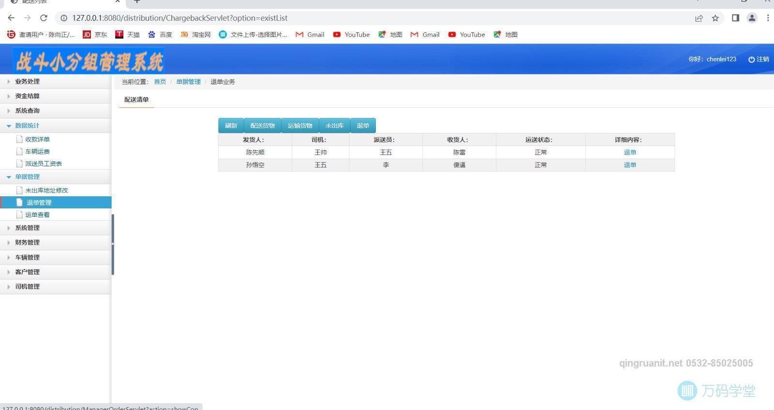
Task: Open the browser profile icon
Action: (752, 18)
